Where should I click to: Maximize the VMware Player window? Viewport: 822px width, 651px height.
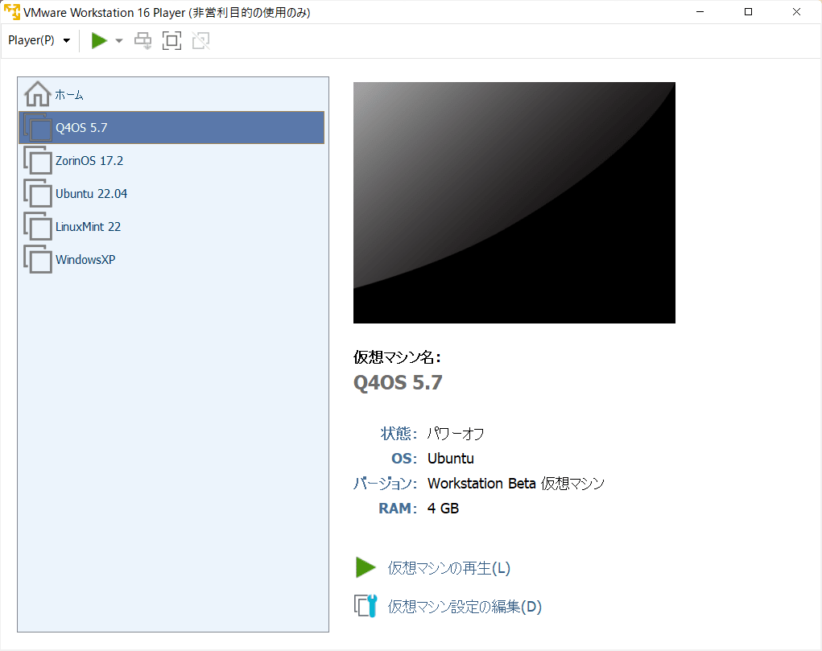click(748, 11)
